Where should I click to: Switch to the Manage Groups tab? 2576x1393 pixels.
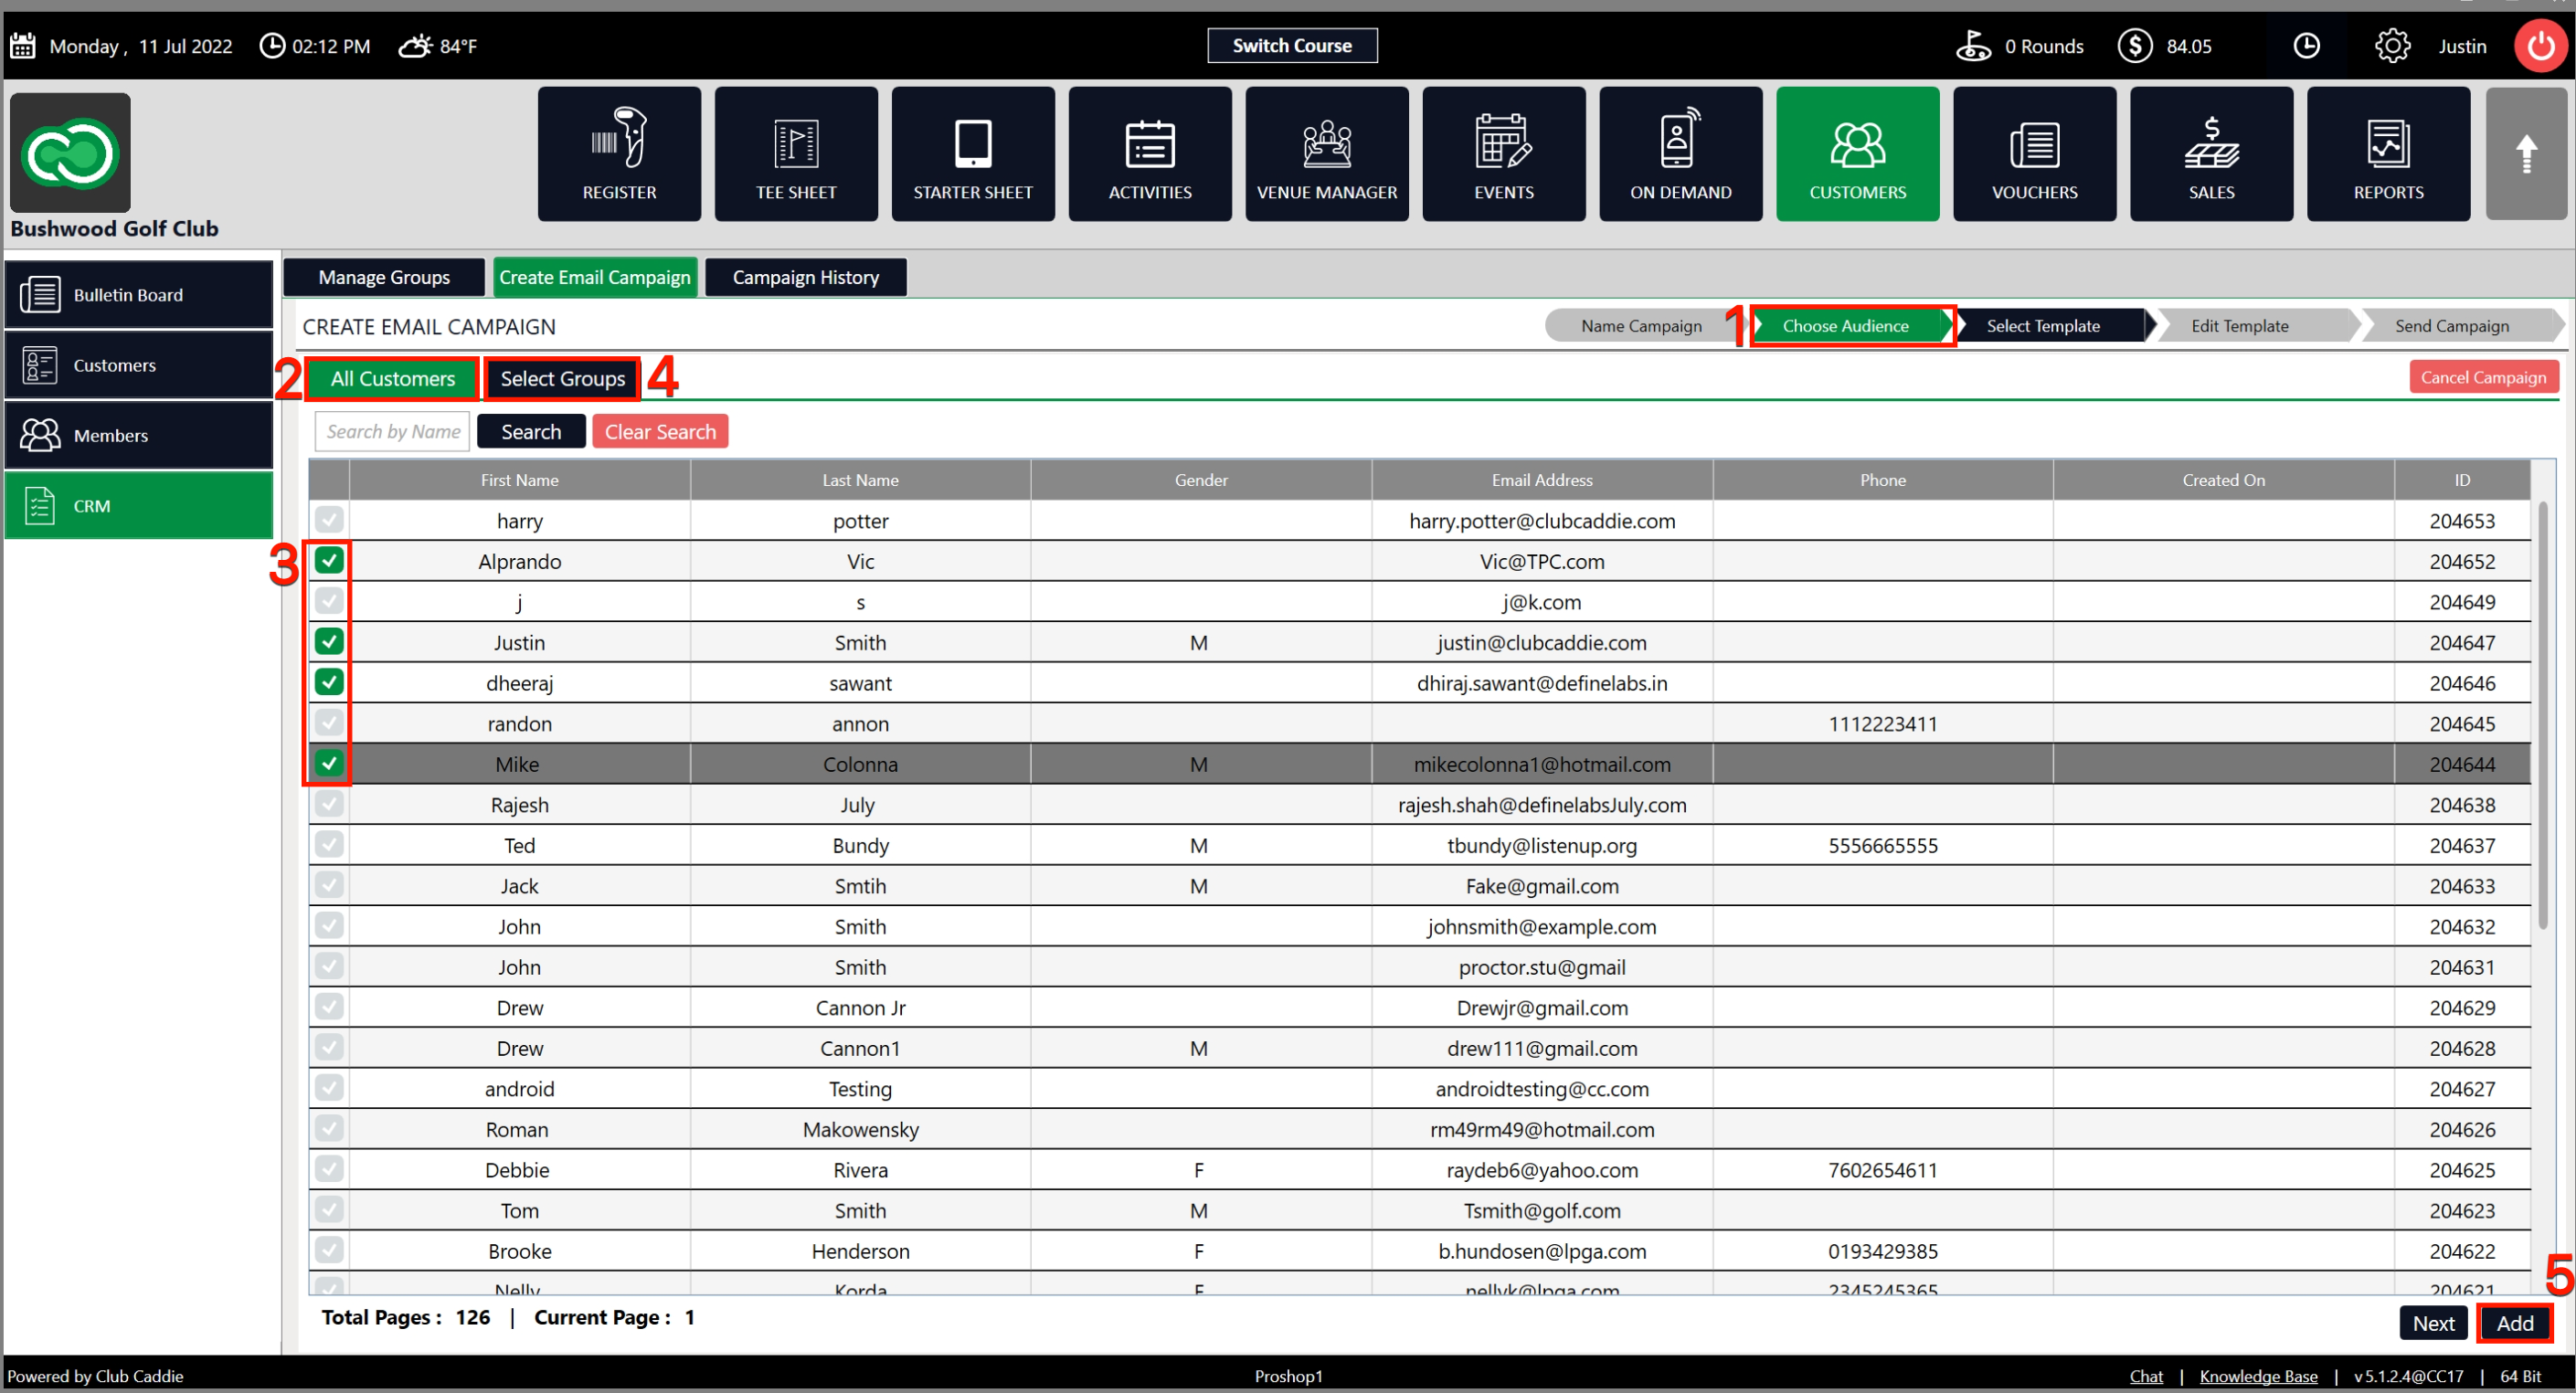384,277
